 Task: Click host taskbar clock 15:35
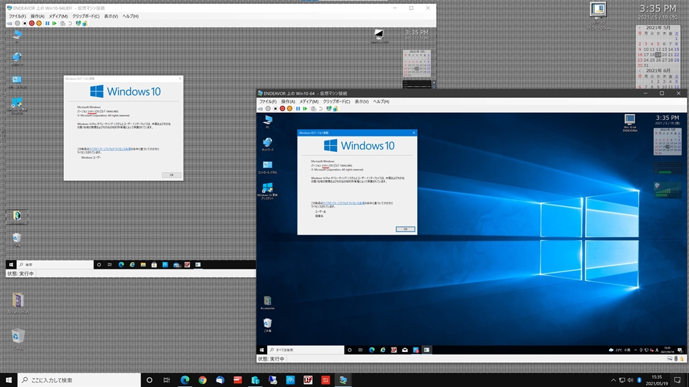click(657, 380)
